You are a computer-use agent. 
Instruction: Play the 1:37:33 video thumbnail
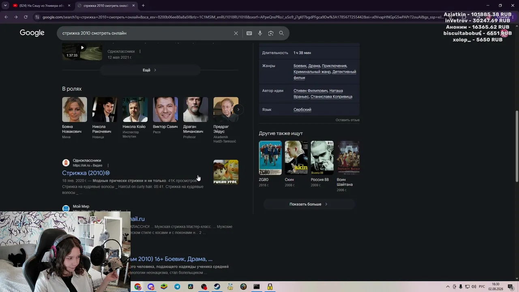point(82,51)
